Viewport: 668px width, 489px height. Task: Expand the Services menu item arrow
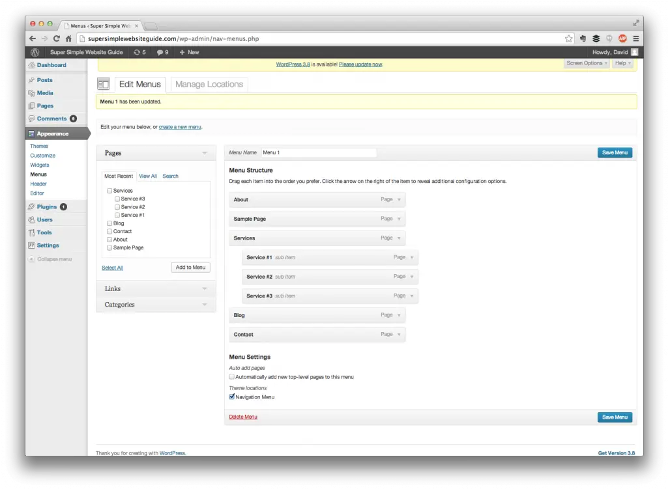(399, 238)
